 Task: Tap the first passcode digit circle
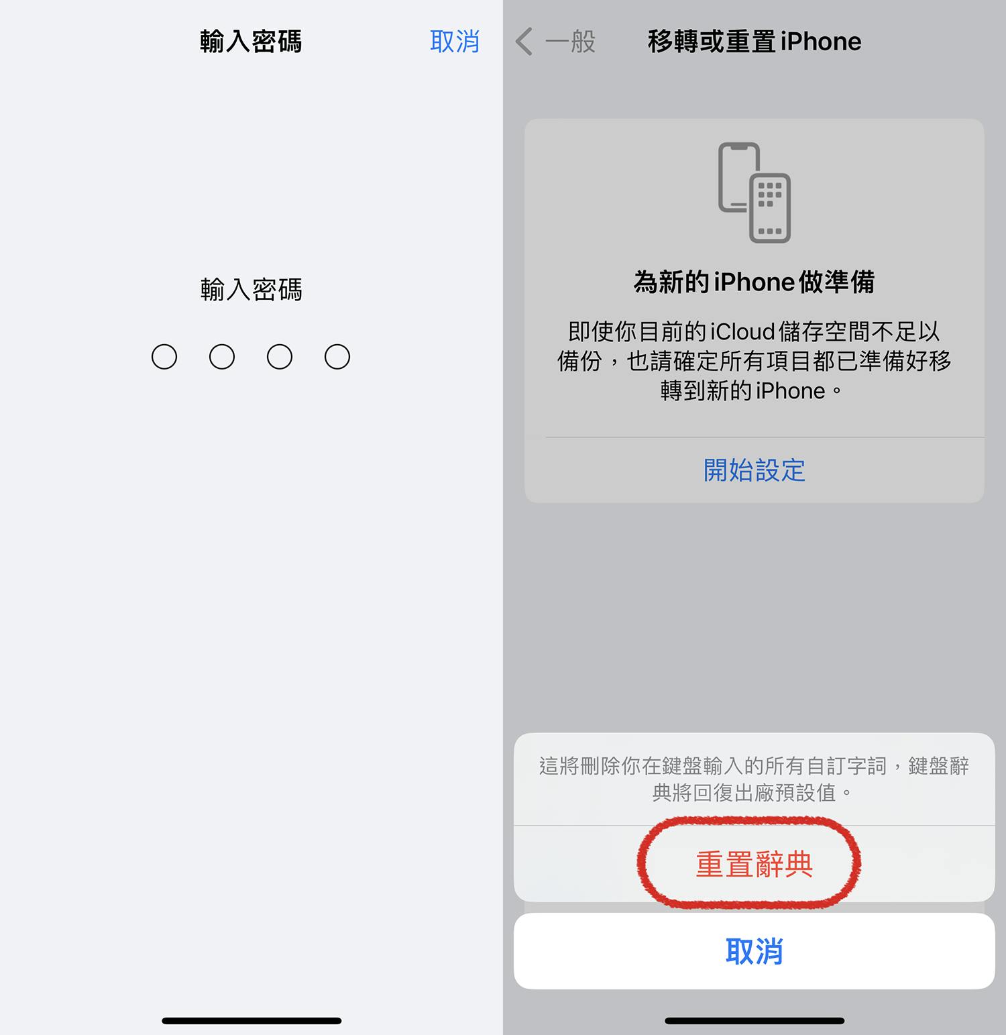pos(164,357)
